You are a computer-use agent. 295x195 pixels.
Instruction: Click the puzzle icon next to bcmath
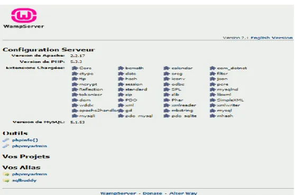click(x=121, y=68)
